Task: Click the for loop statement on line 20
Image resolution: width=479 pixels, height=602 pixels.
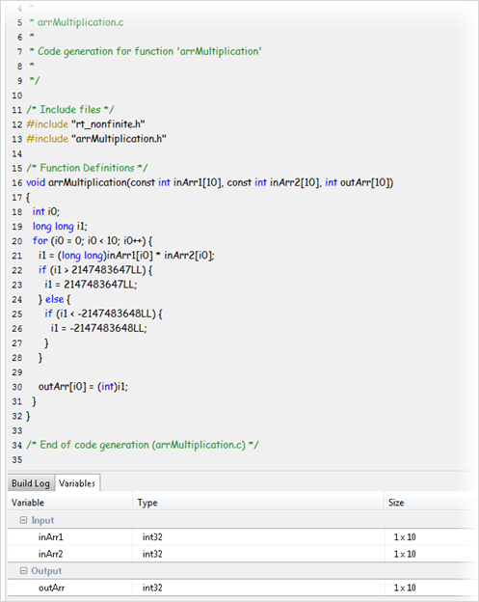Action: coord(93,241)
